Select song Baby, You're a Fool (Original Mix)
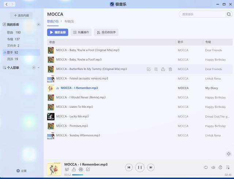 coord(140,50)
